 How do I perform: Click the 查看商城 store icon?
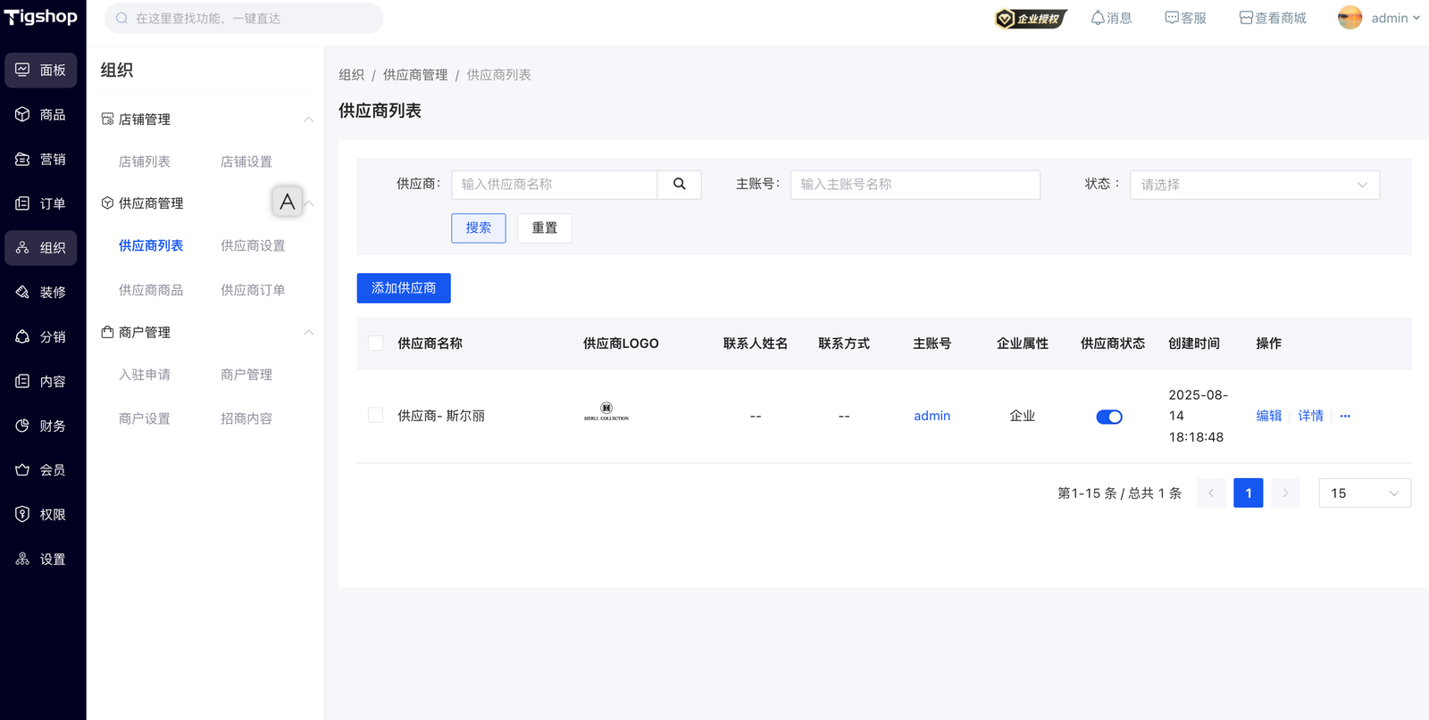click(x=1246, y=18)
